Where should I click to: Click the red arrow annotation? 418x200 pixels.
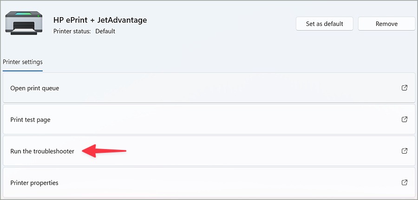[x=104, y=151]
